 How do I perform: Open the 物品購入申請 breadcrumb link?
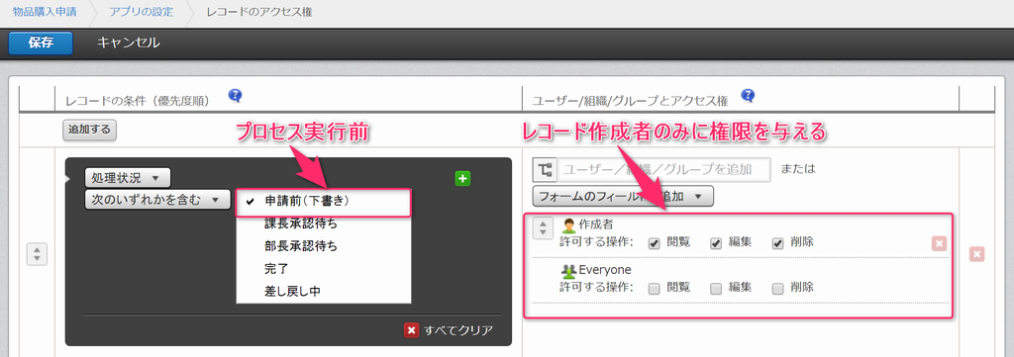(46, 11)
